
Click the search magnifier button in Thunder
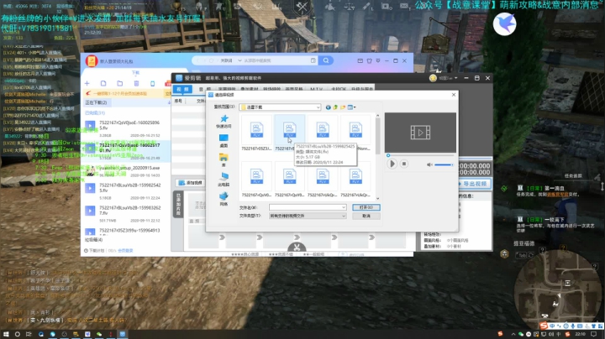326,60
